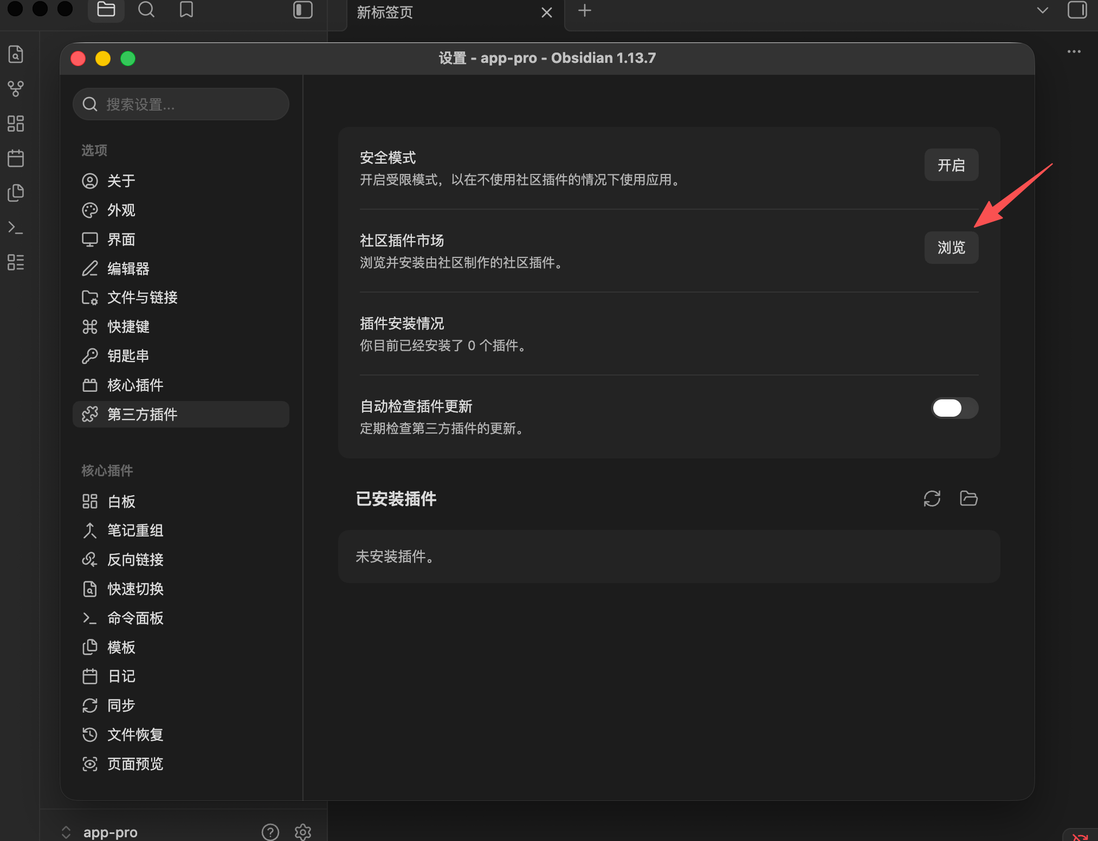Expand the tab list dropdown chevron
Image resolution: width=1098 pixels, height=841 pixels.
1042,10
